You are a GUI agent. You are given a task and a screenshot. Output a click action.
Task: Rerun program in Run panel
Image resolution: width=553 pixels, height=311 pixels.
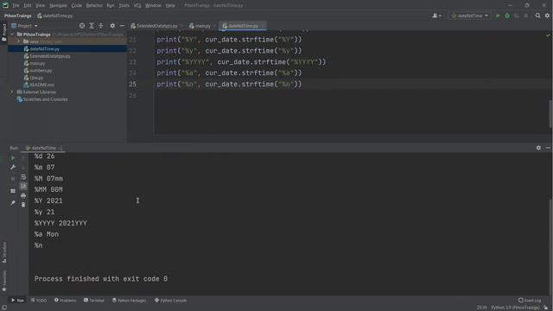13,158
